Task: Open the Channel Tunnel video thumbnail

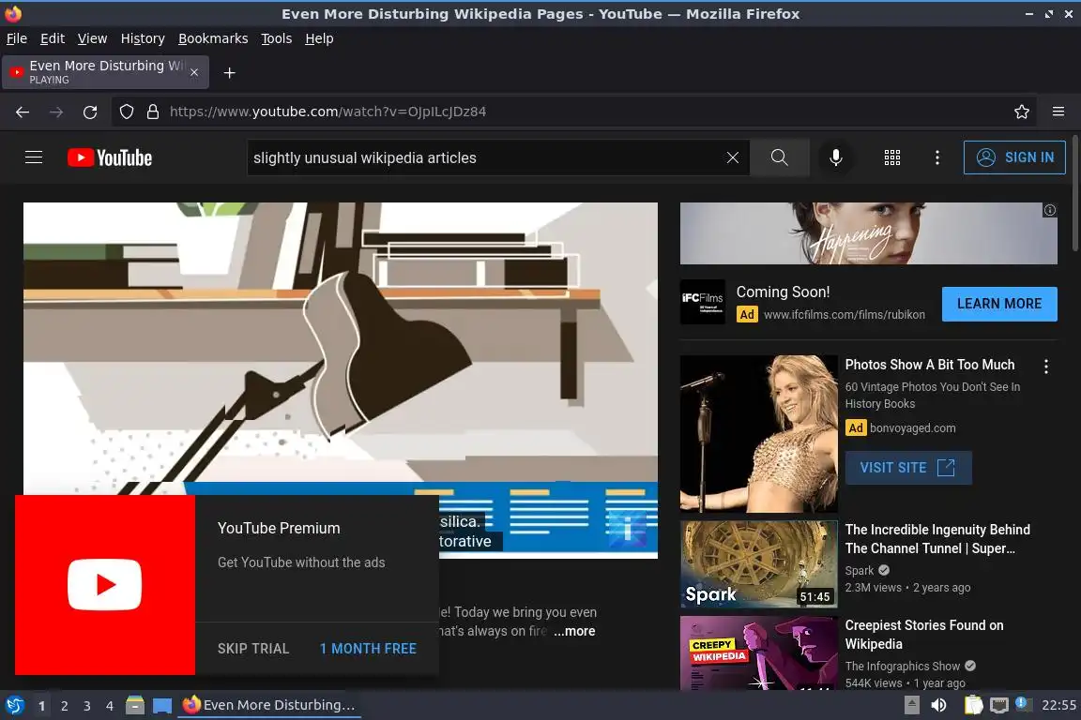Action: tap(758, 564)
